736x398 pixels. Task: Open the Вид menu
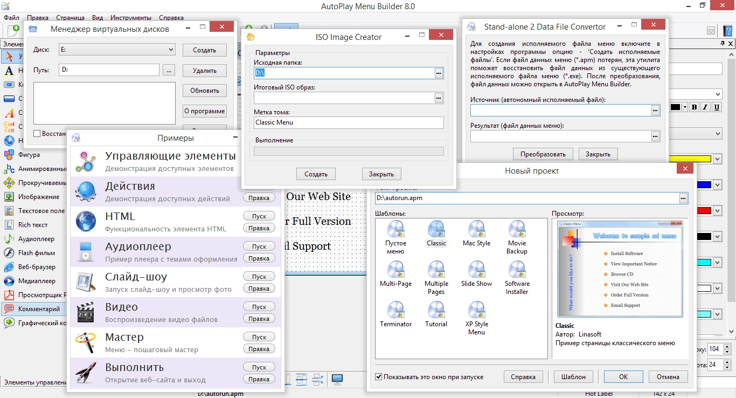point(98,18)
